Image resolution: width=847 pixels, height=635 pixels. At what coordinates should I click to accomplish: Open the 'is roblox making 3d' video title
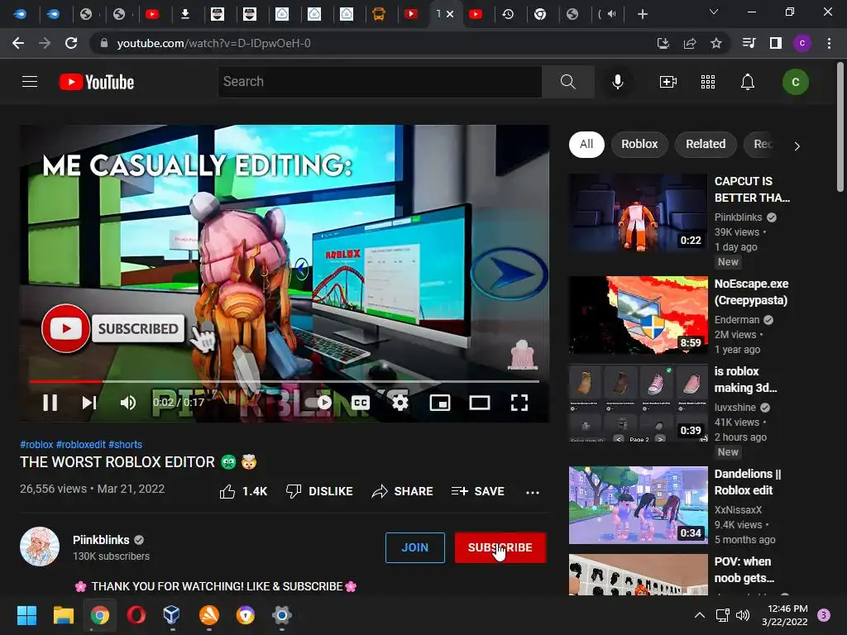click(x=745, y=380)
